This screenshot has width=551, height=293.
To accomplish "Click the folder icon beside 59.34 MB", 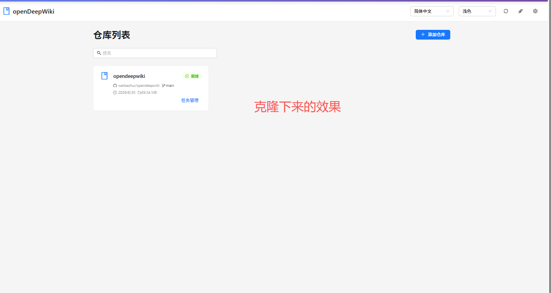I will (x=139, y=93).
